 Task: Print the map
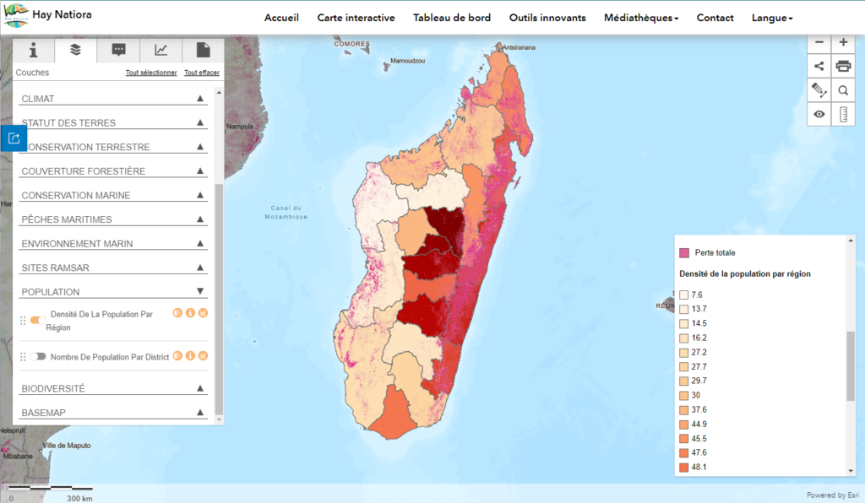(842, 65)
